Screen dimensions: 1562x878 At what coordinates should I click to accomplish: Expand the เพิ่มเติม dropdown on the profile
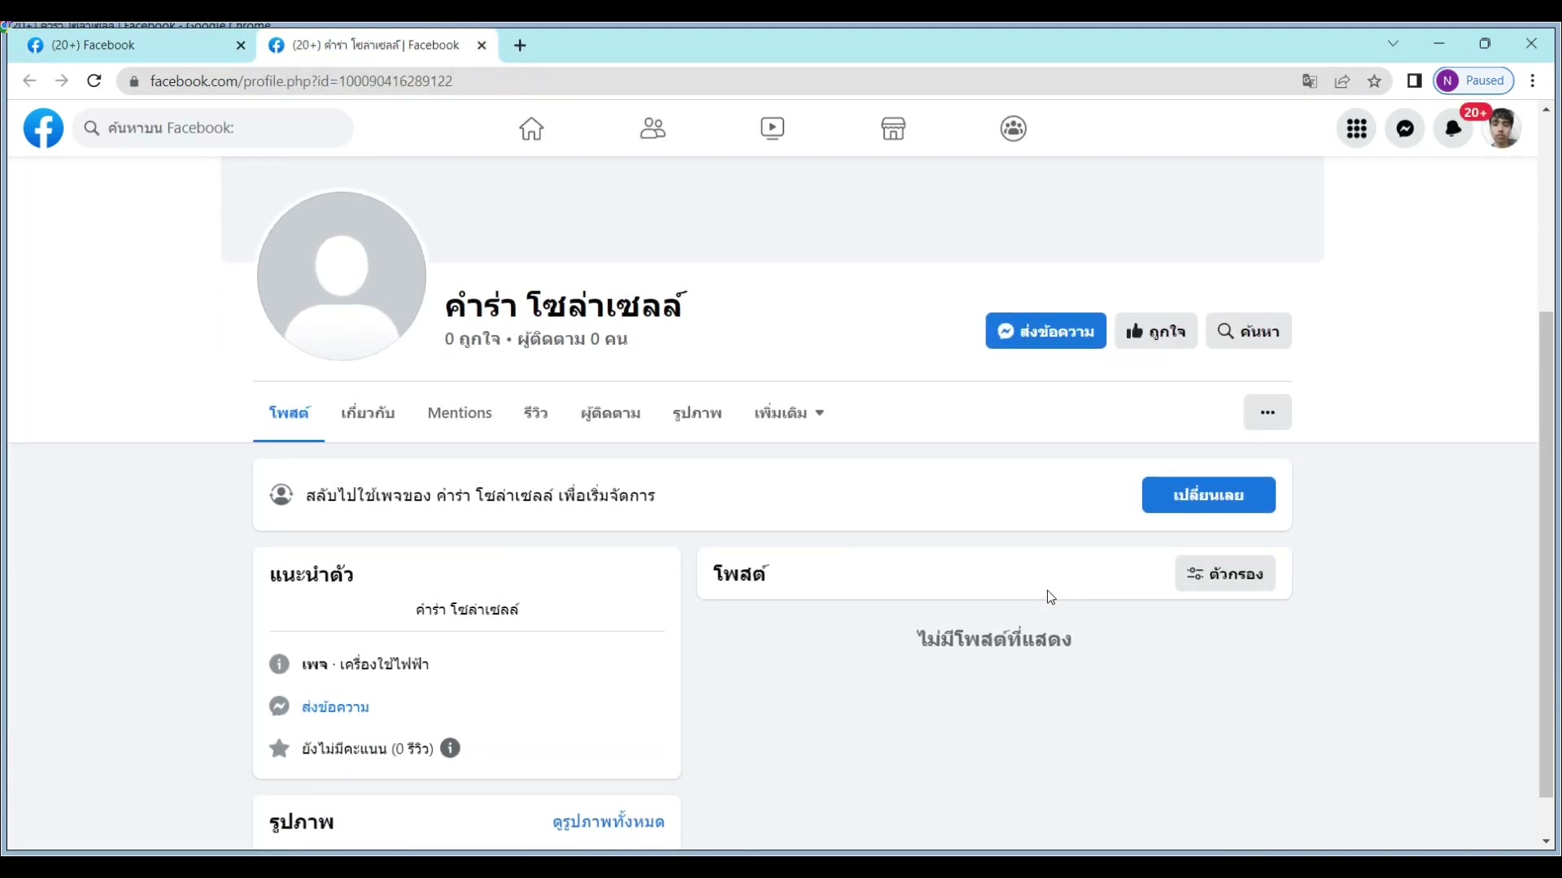click(x=788, y=413)
